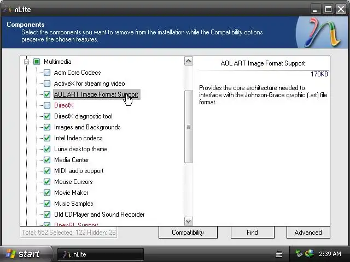The height and width of the screenshot is (262, 350).
Task: Click the scrollbar up arrow
Action: [x=189, y=61]
